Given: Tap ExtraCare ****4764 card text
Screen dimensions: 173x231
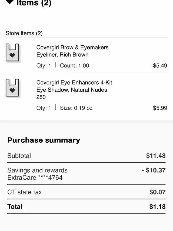Looking at the screenshot, I should [x=35, y=178].
